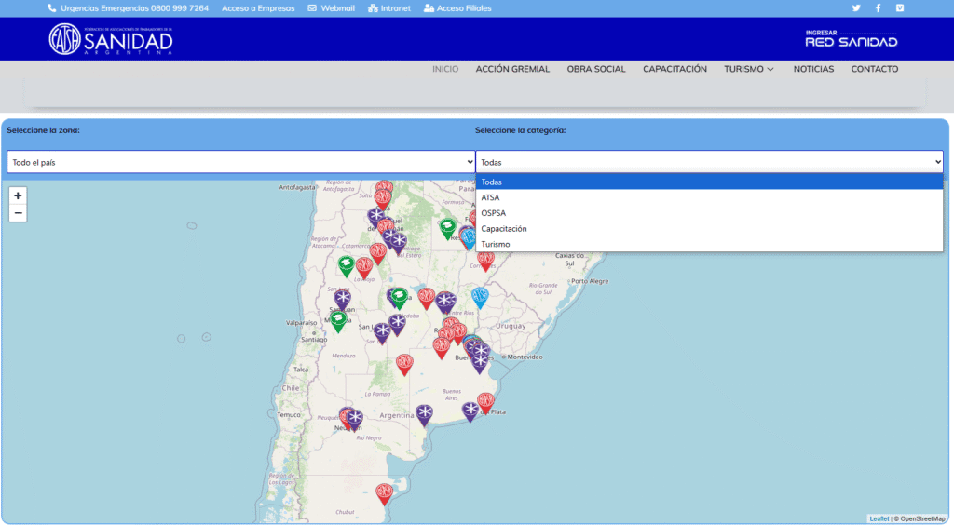Open the zone dropdown showing Todo el país
The height and width of the screenshot is (525, 954).
pos(241,162)
